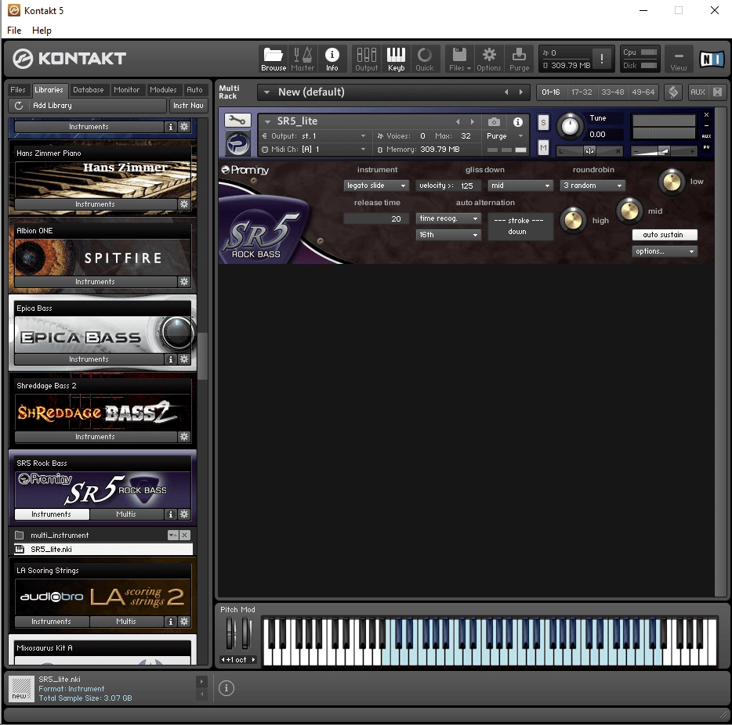
Task: Switch to the Files browser tab
Action: coord(18,89)
